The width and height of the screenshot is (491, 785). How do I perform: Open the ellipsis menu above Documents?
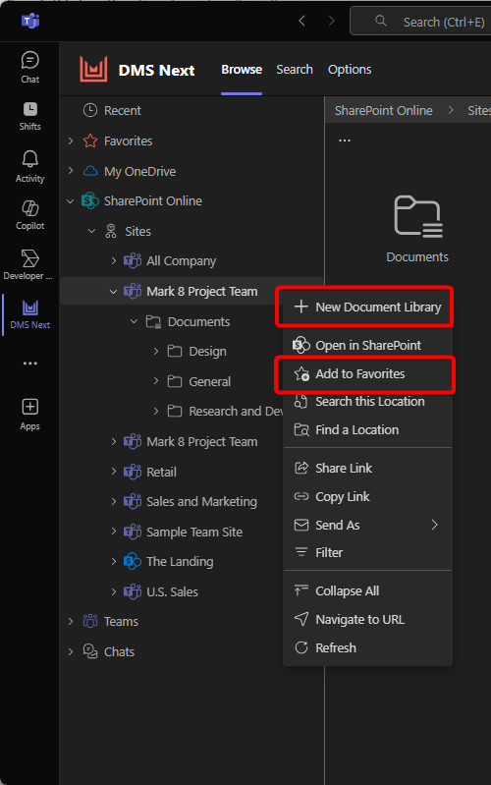pos(345,140)
